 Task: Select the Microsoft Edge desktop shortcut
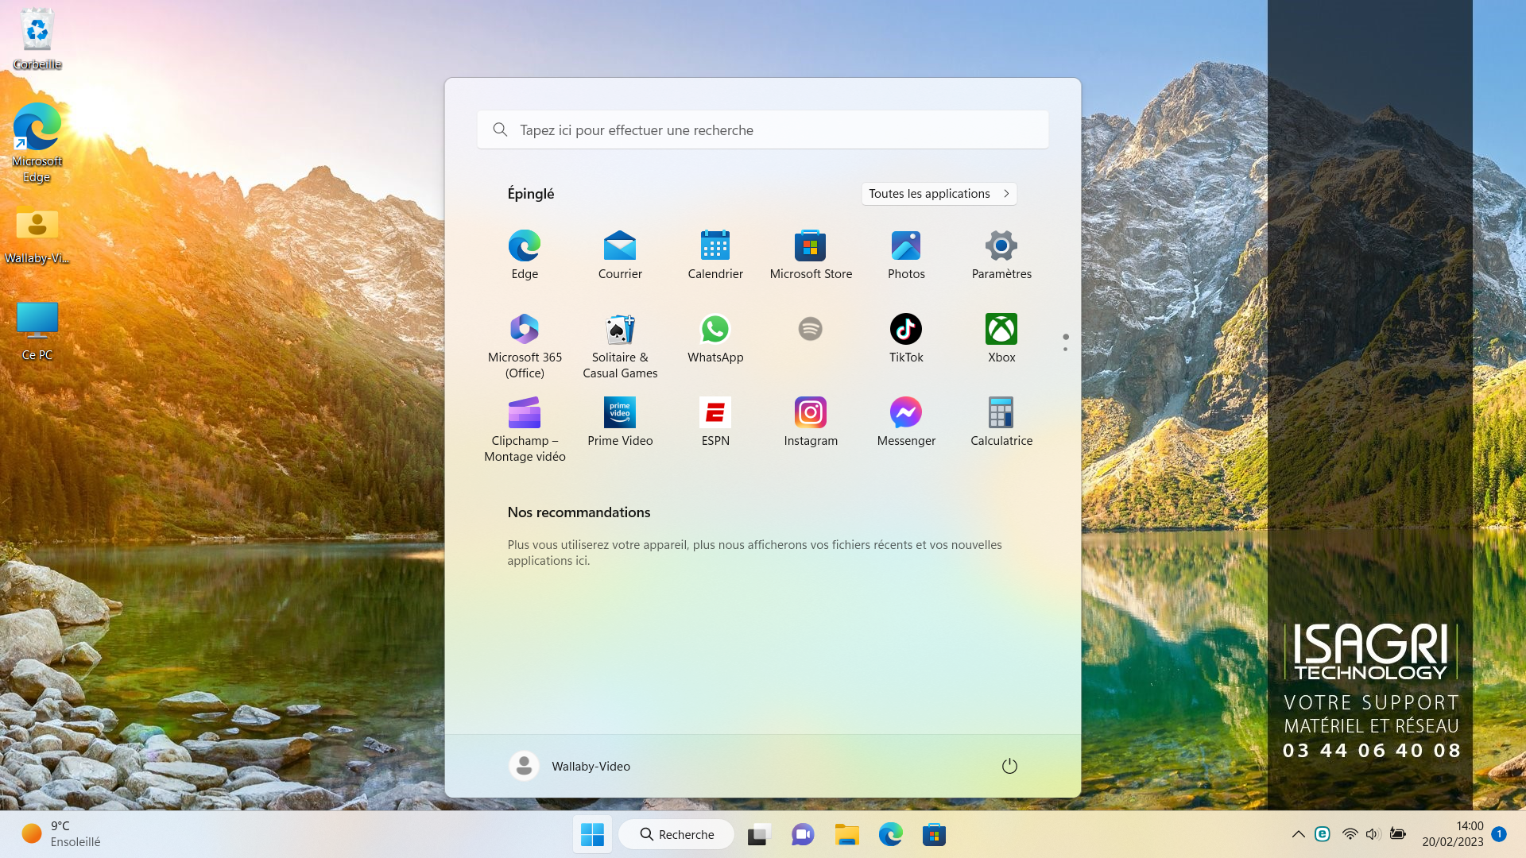tap(37, 143)
